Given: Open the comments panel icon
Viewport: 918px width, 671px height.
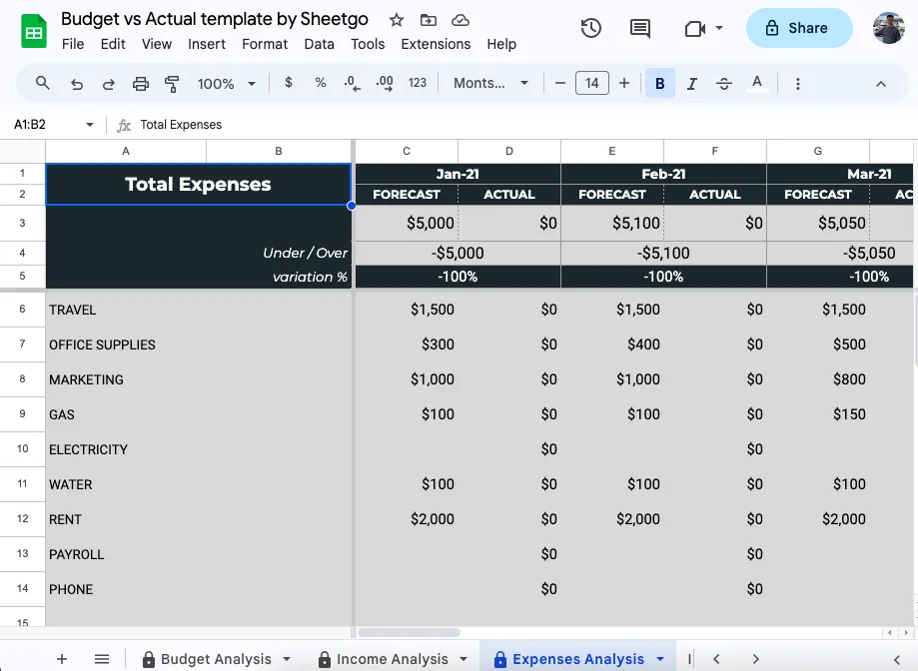Looking at the screenshot, I should tap(640, 28).
